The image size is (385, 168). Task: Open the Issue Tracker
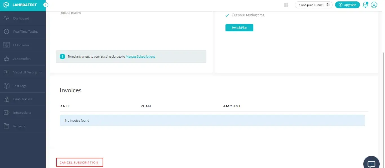(23, 99)
